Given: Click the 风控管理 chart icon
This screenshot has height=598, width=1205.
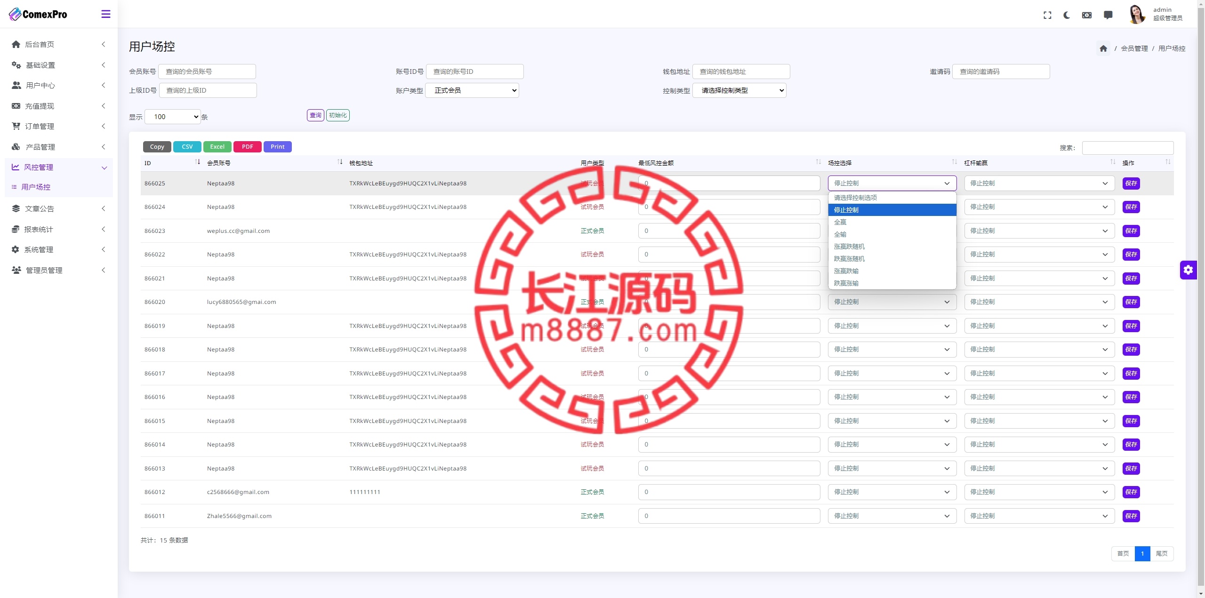Looking at the screenshot, I should 16,167.
